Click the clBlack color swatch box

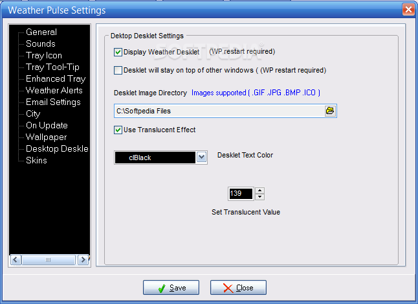(x=155, y=158)
